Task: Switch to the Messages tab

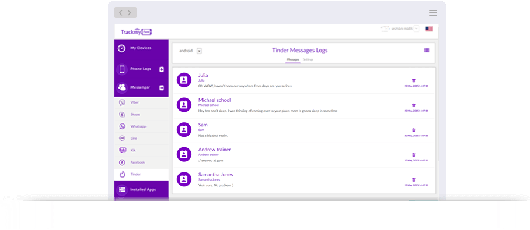Action: coord(292,60)
